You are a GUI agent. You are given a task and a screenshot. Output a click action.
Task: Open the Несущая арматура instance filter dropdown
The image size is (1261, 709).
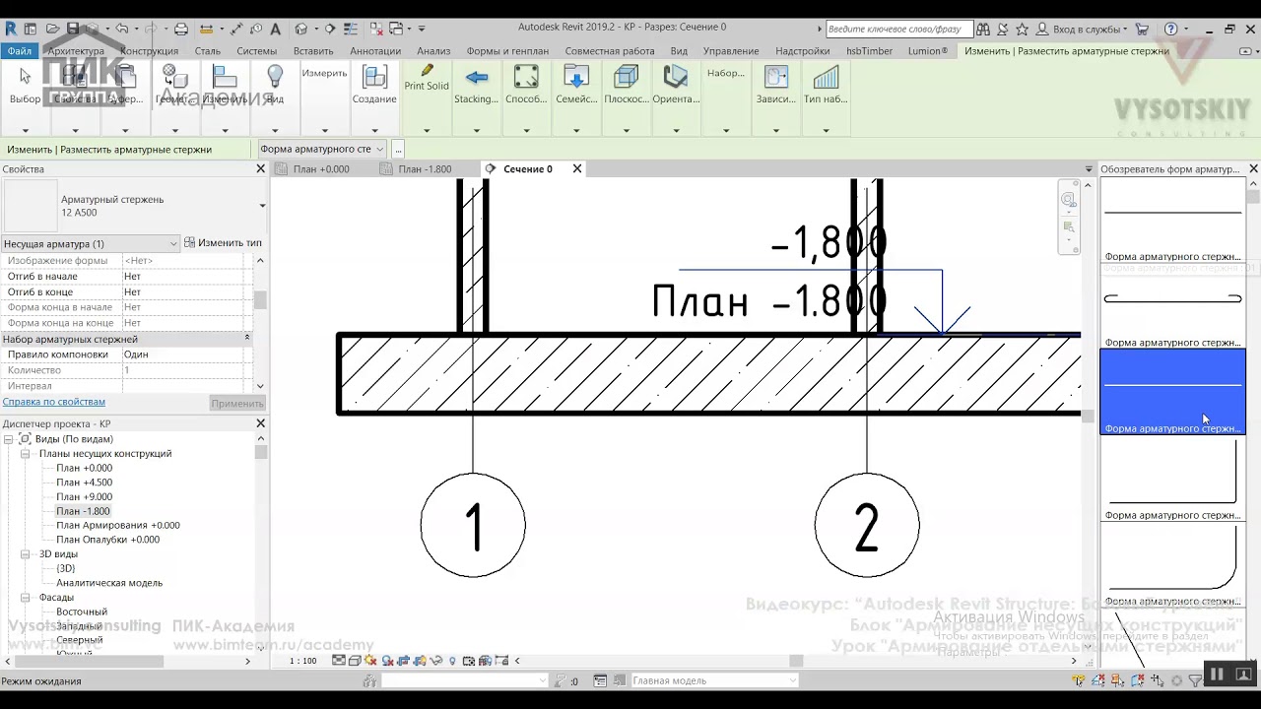90,243
